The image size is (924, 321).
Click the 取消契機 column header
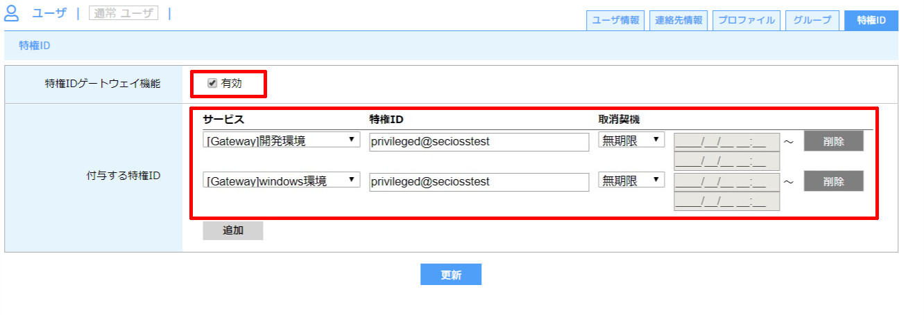coord(619,120)
